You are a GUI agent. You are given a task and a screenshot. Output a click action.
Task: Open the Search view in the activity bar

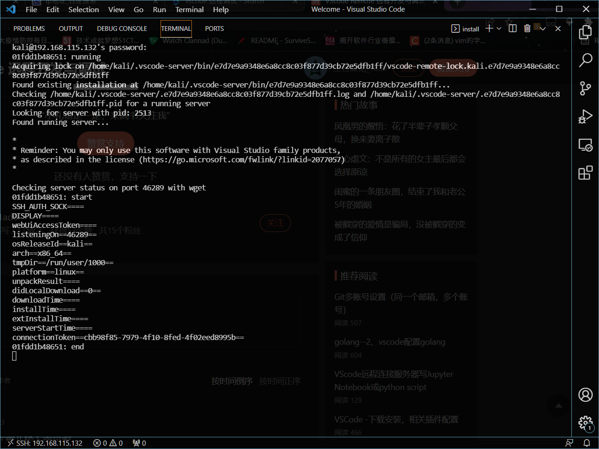585,60
